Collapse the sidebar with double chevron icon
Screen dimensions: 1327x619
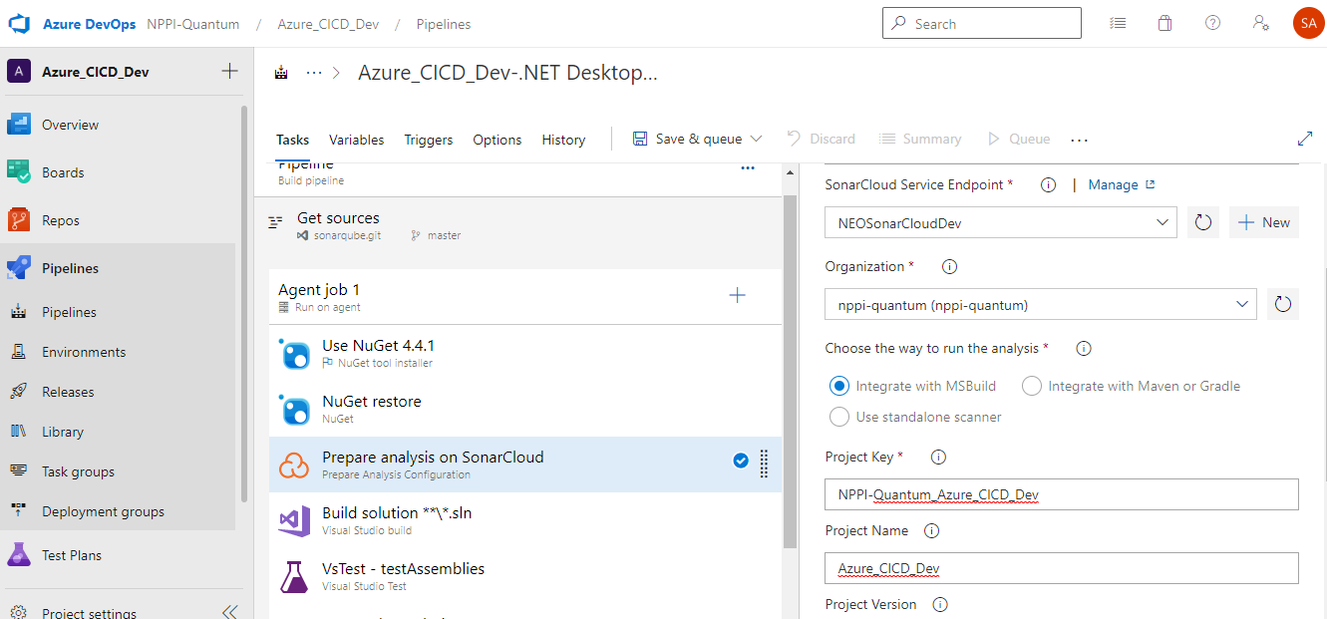[x=230, y=612]
